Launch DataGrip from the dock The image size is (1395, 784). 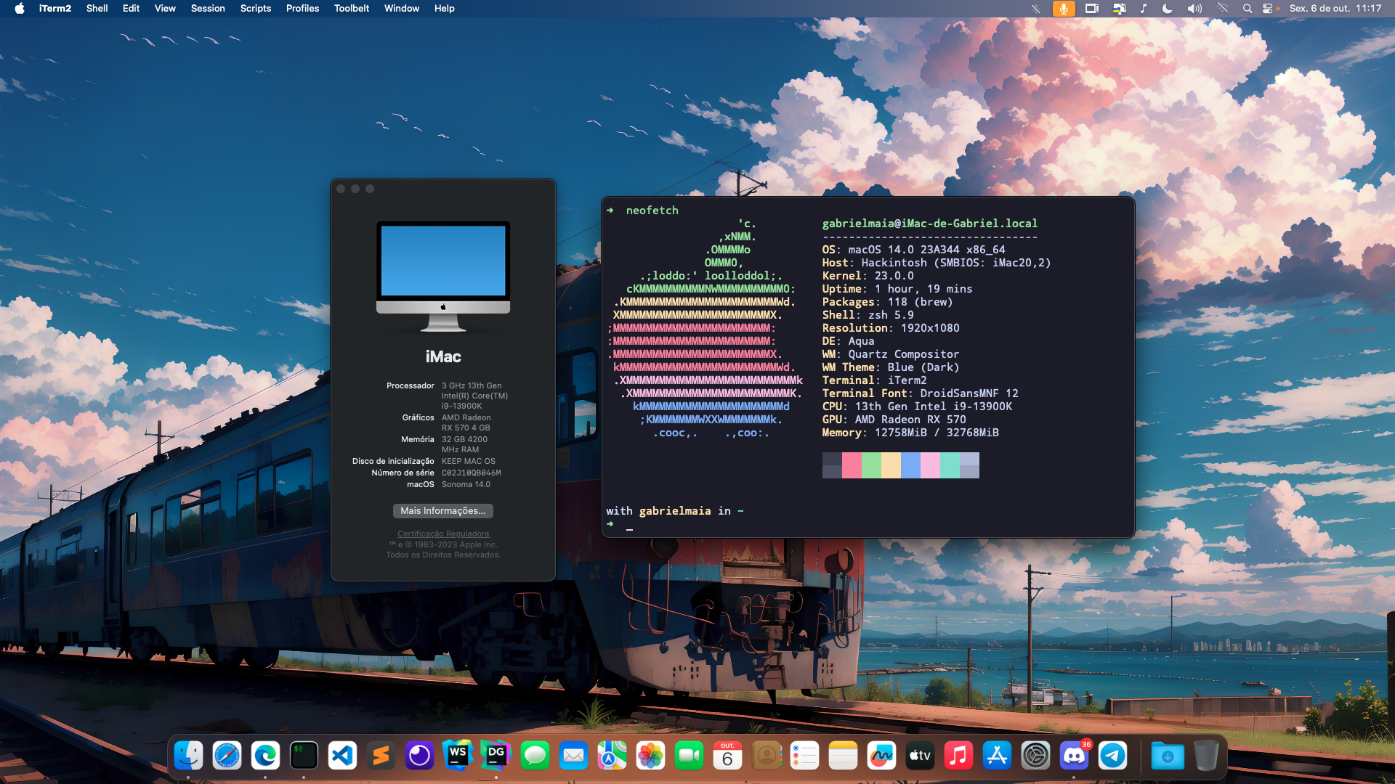coord(496,756)
